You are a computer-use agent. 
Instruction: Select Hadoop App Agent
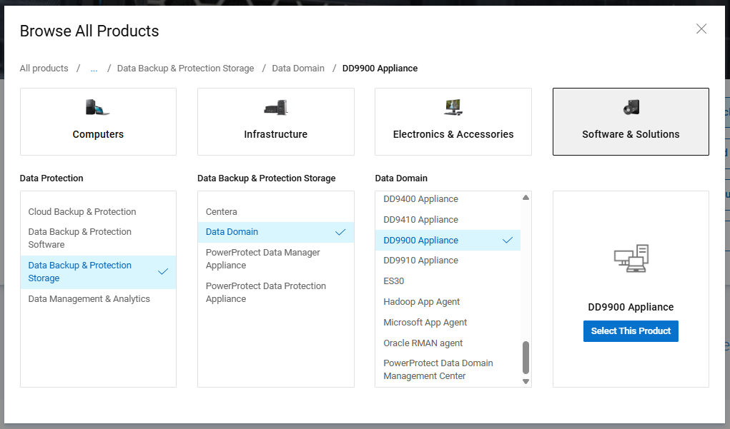[x=420, y=301]
